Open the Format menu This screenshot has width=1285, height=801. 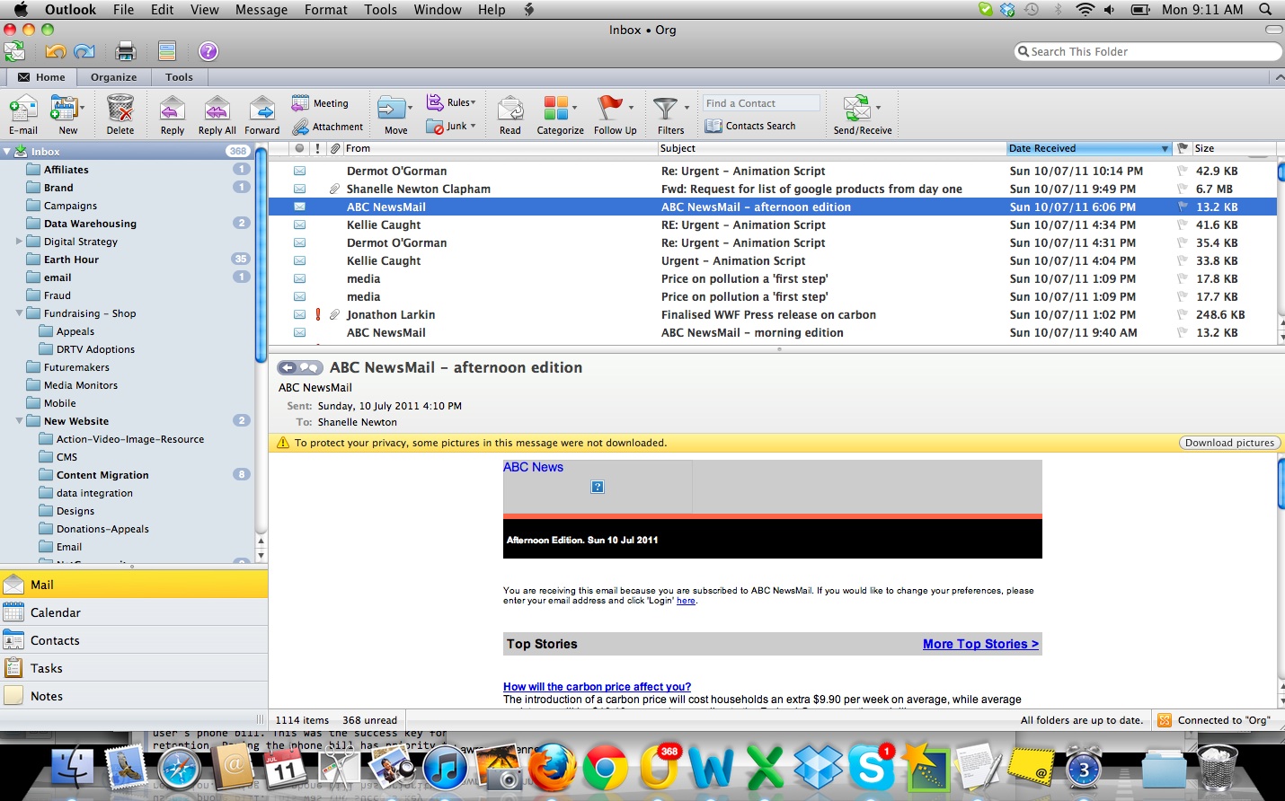(326, 9)
